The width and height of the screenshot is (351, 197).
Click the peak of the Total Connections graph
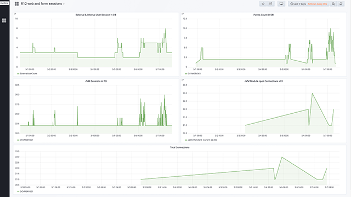(x=282, y=157)
